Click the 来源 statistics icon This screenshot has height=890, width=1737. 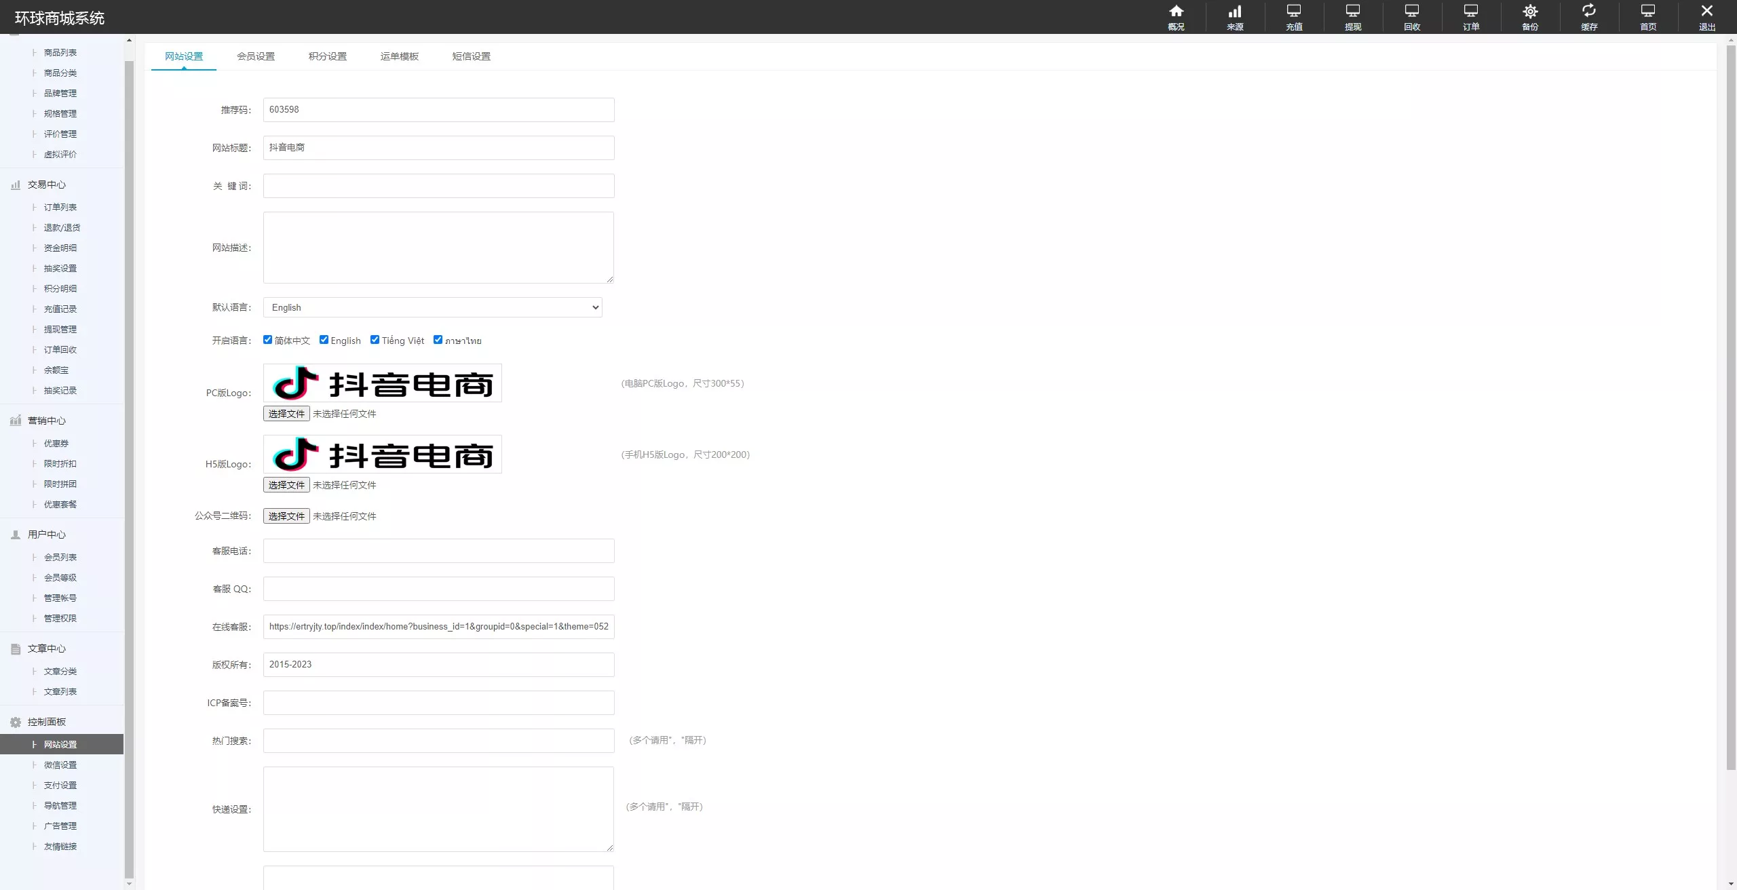[x=1235, y=17]
